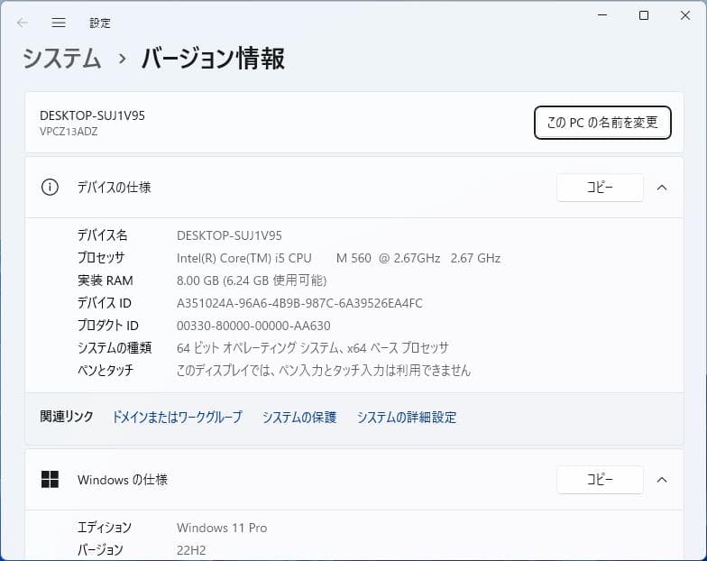Click the 関連リンク label
Viewport: 707px width, 561px height.
[67, 417]
